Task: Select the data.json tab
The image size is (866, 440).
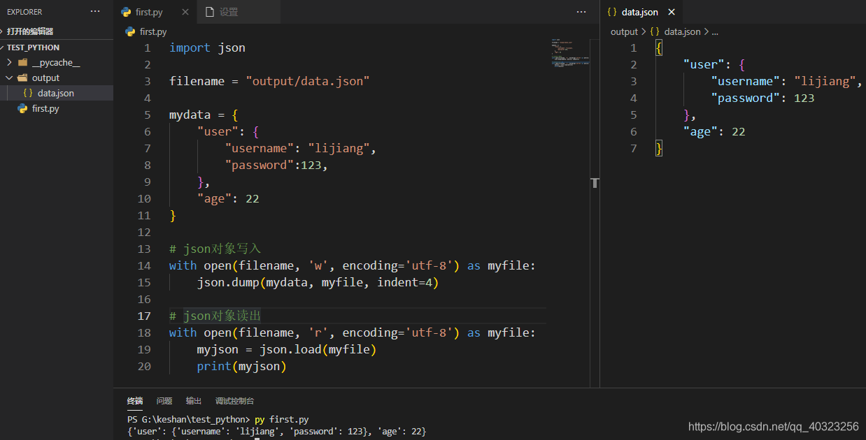Action: [x=641, y=12]
